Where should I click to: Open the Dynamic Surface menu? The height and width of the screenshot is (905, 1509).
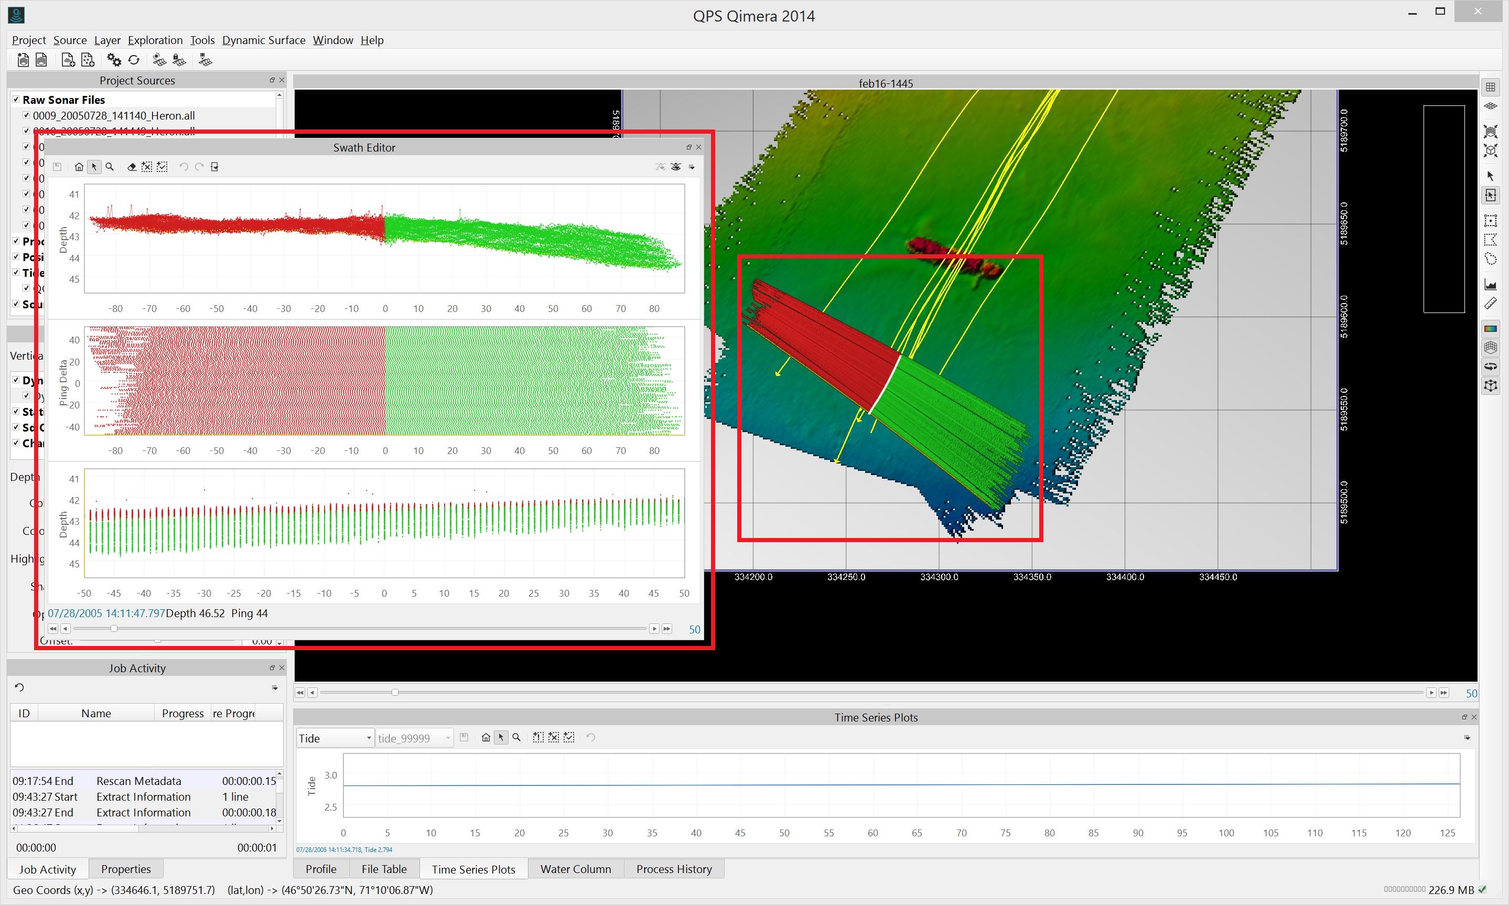coord(263,40)
